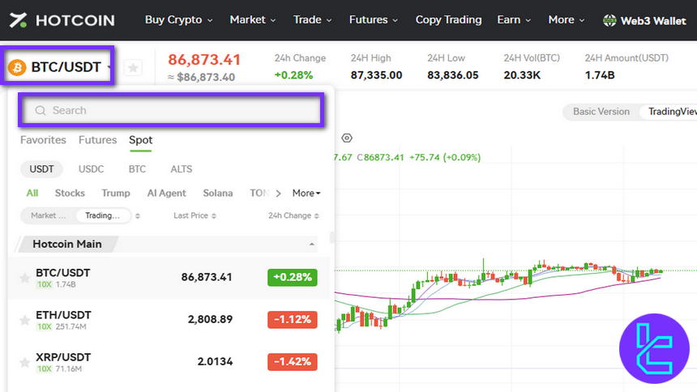The width and height of the screenshot is (697, 392).
Task: Click the pair search input field
Action: [172, 110]
